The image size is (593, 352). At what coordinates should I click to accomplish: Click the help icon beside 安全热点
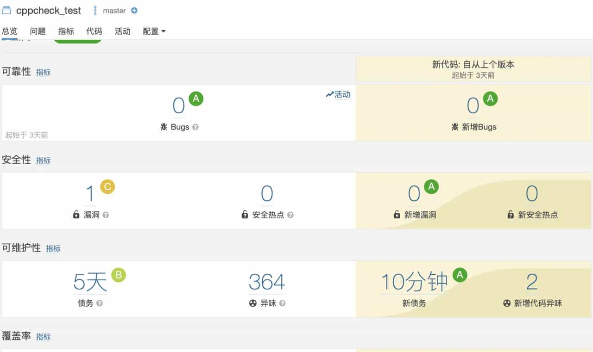pos(290,215)
